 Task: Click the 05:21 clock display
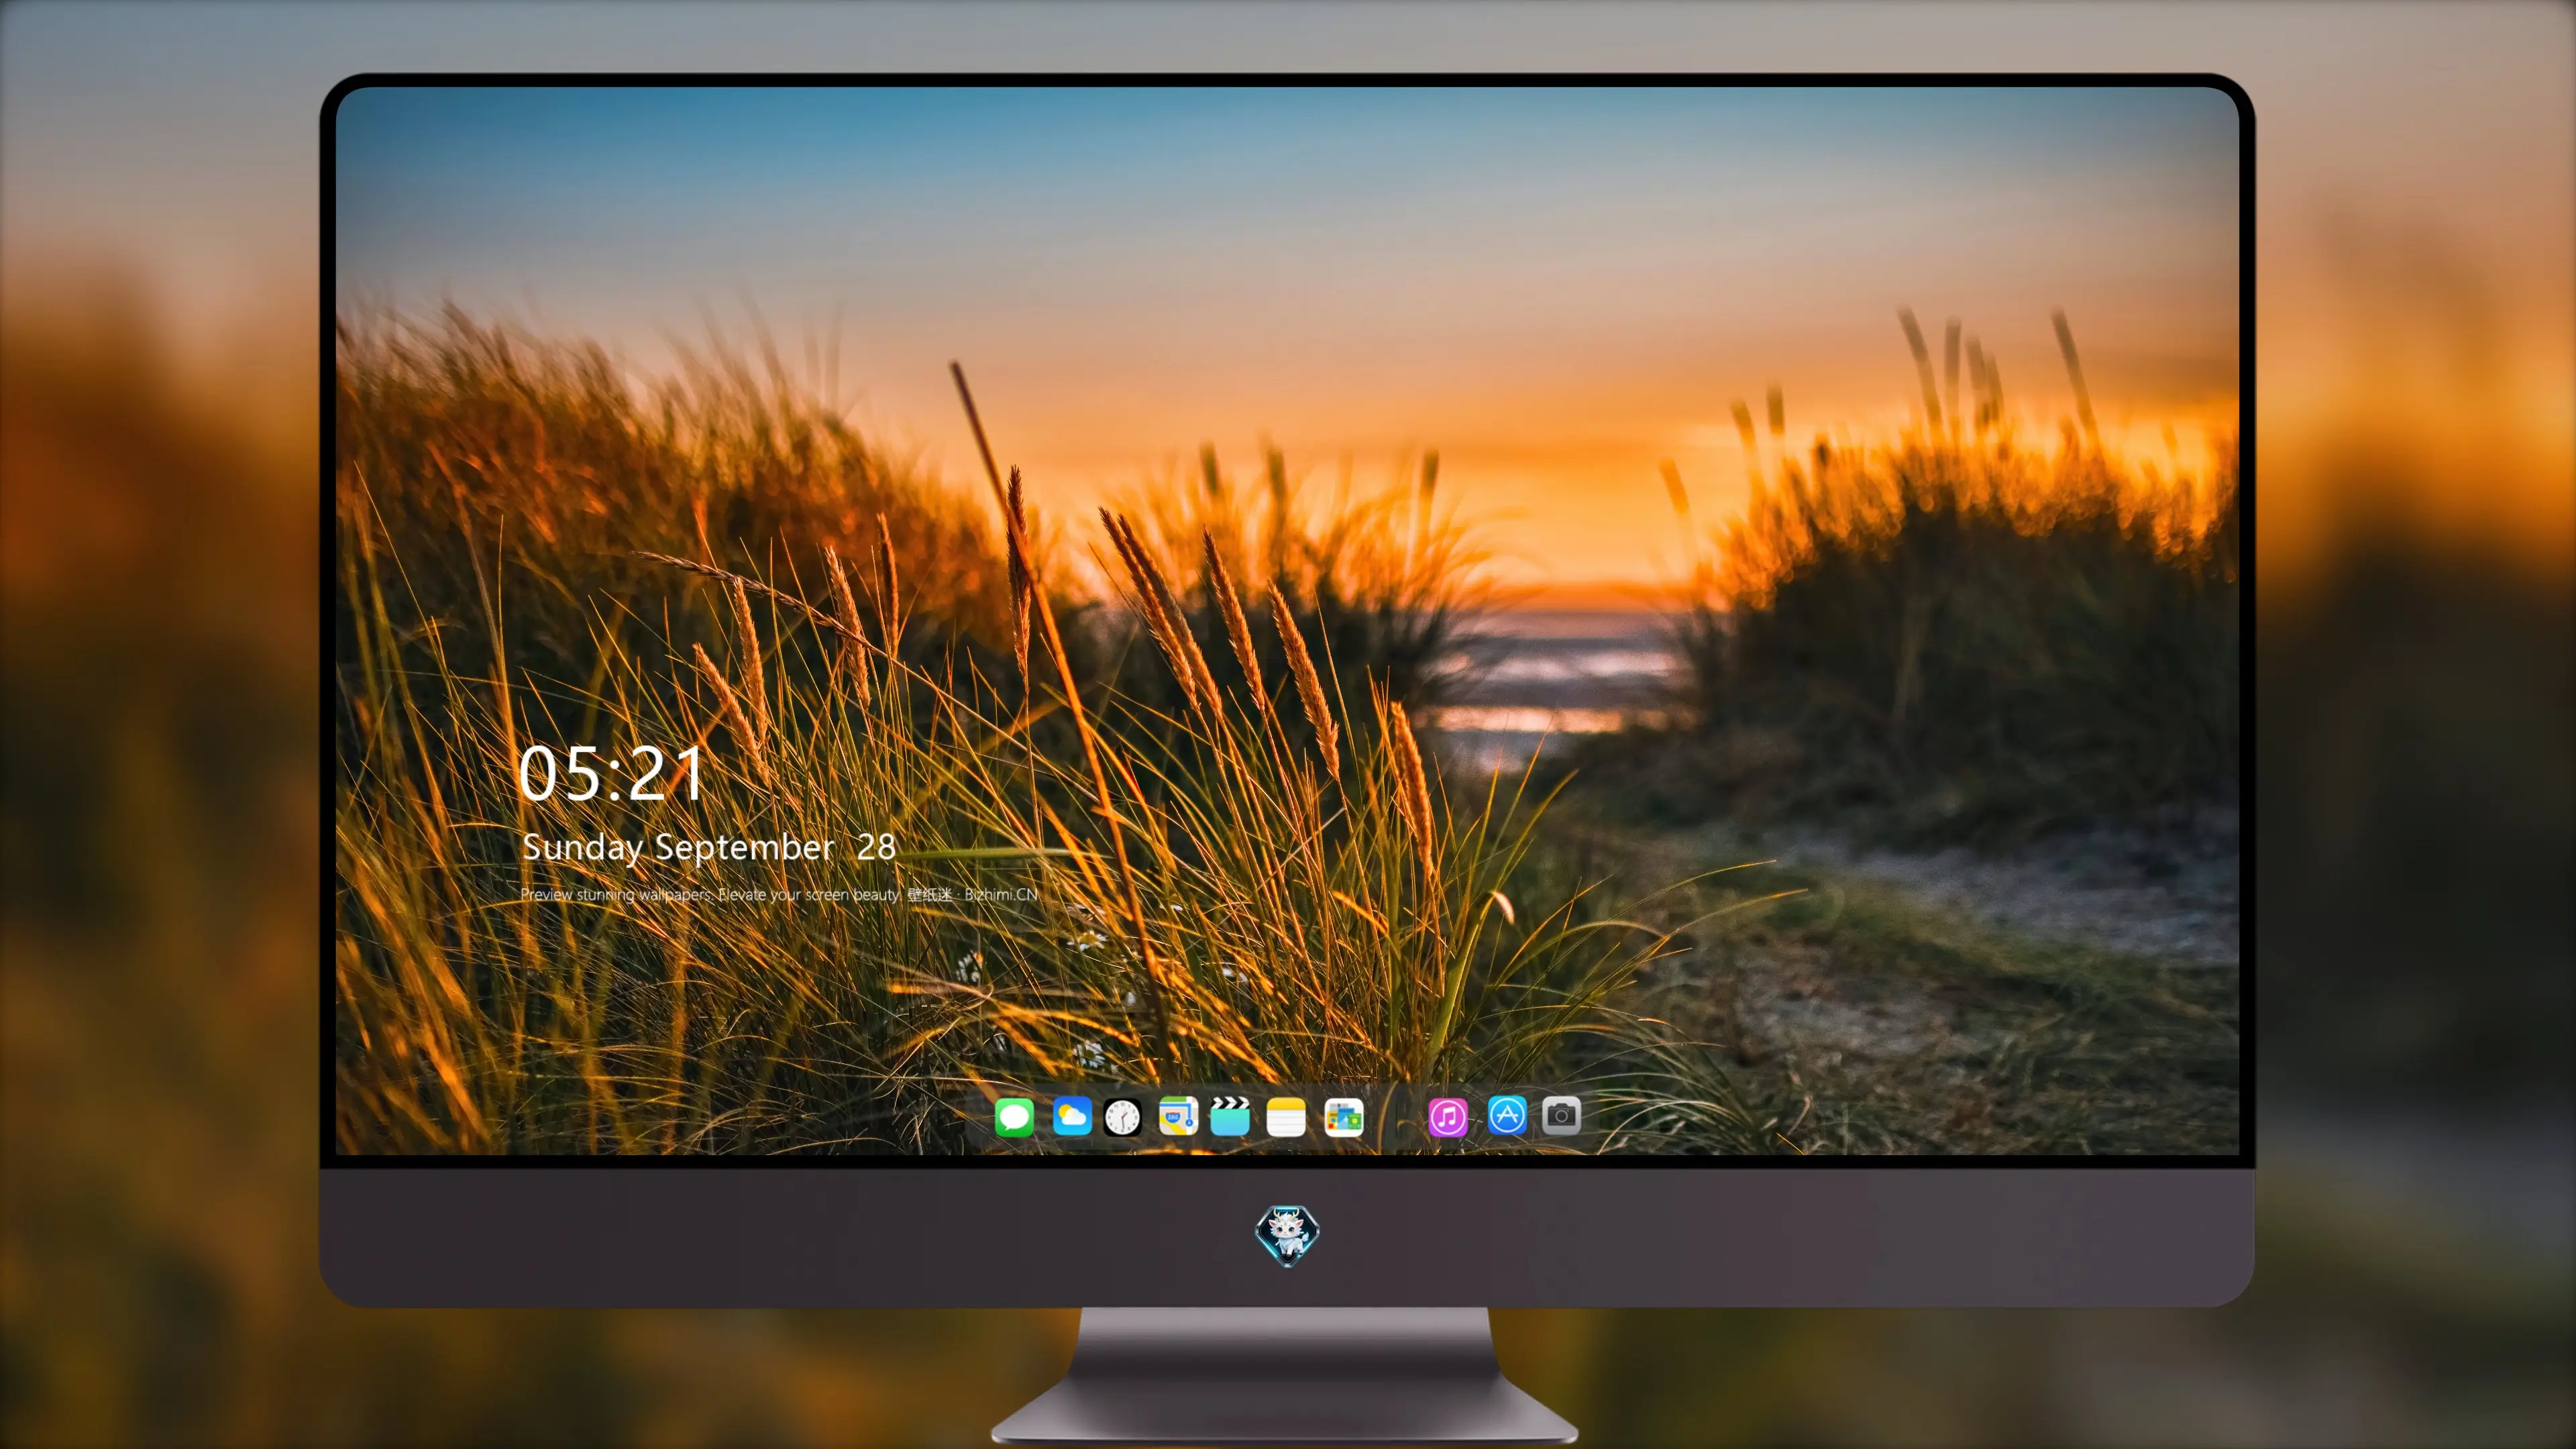pos(611,773)
